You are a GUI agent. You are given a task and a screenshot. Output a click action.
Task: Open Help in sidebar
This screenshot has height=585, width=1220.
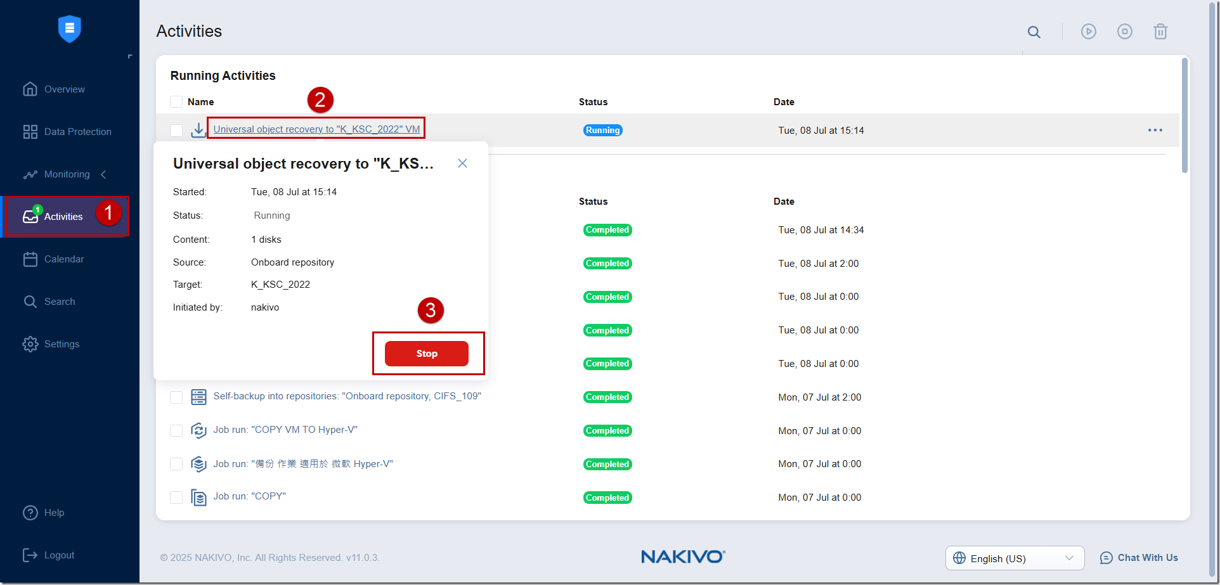[x=43, y=513]
